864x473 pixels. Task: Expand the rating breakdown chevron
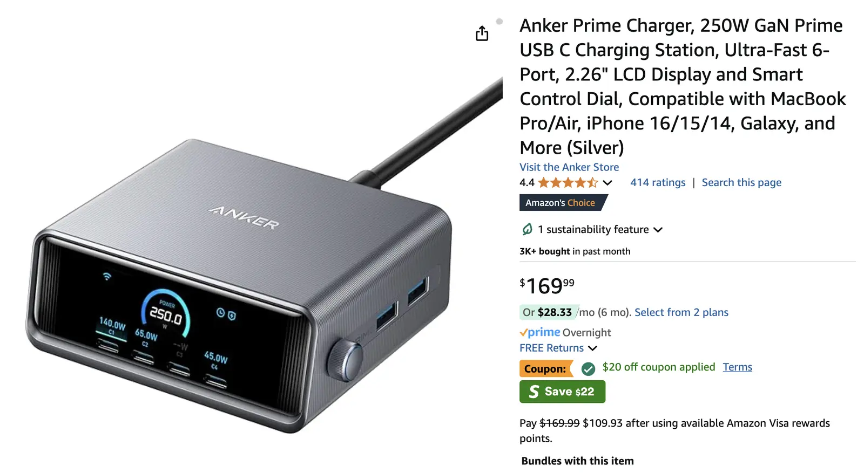point(607,183)
